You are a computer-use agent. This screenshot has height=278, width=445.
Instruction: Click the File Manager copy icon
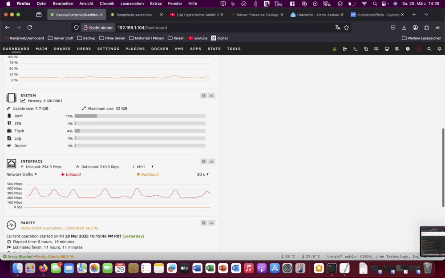[x=366, y=49]
